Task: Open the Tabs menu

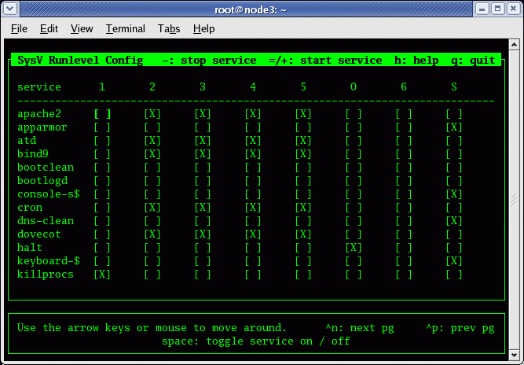Action: (168, 29)
